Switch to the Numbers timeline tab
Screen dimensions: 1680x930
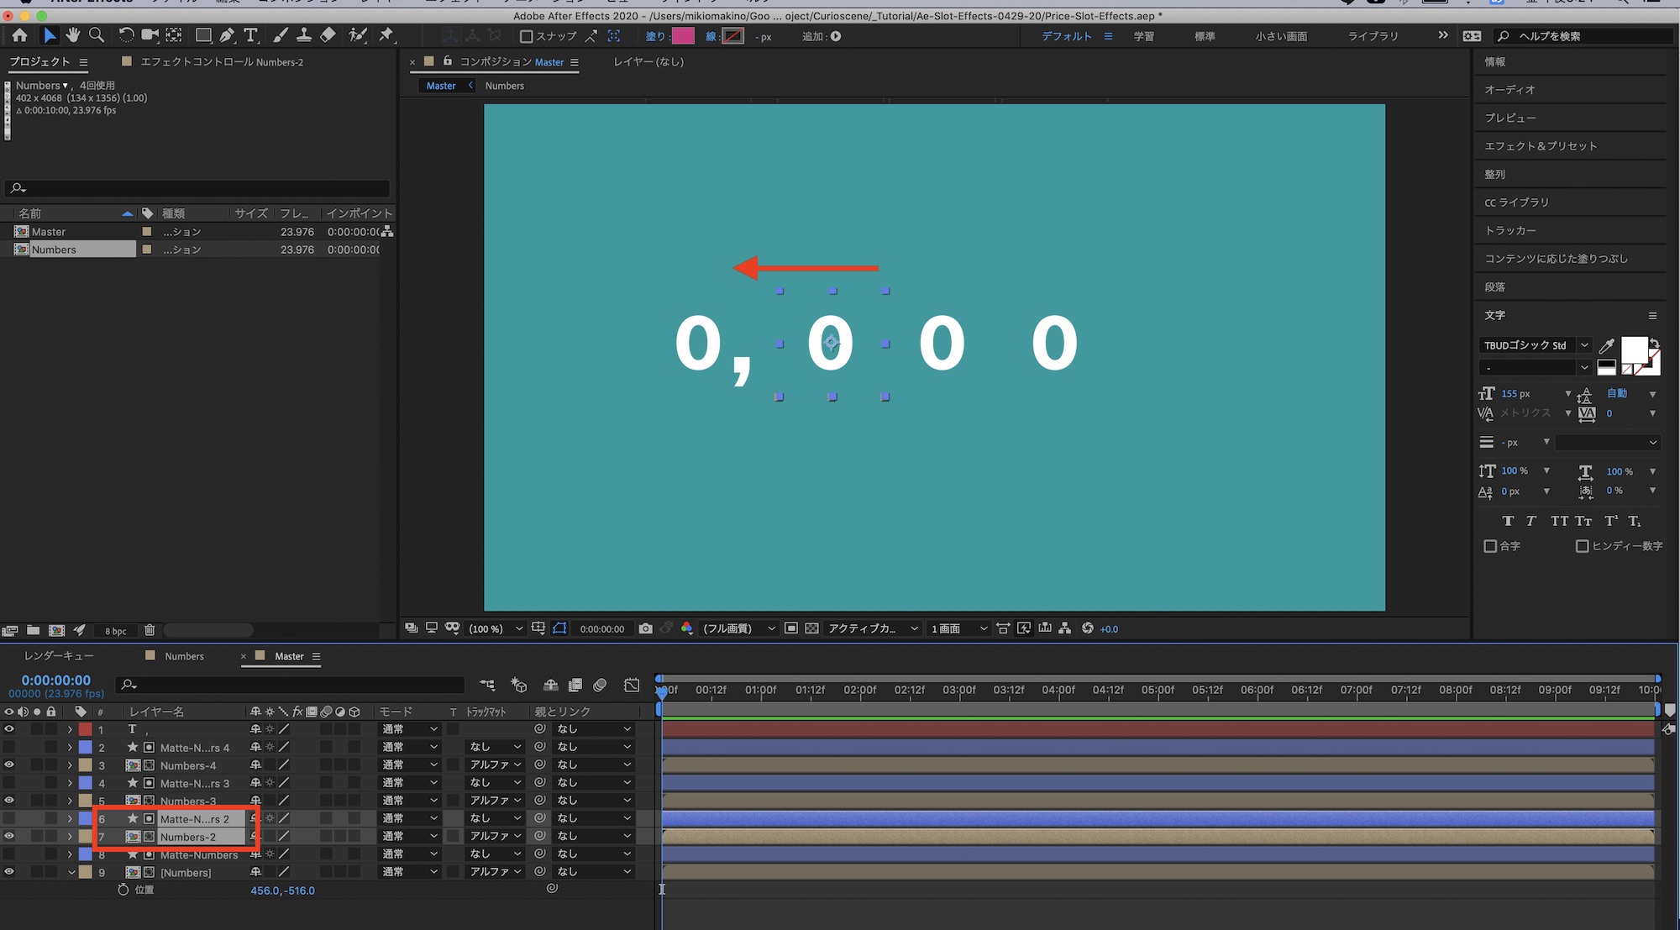coord(184,656)
